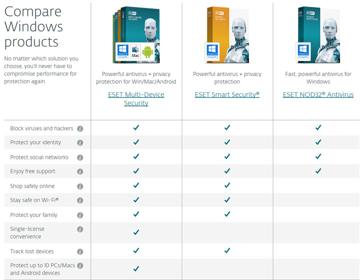
Task: Open ESET Multi-Device Security link
Action: pyautogui.click(x=136, y=99)
